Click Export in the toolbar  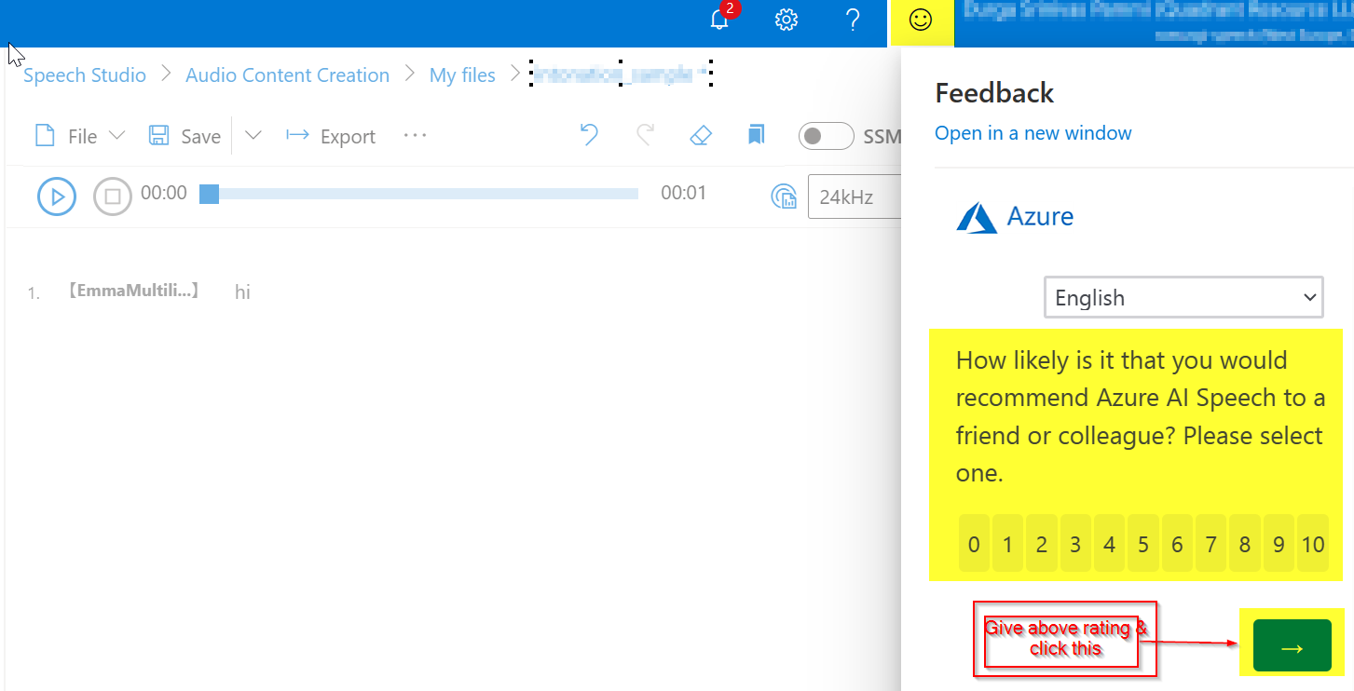click(331, 136)
